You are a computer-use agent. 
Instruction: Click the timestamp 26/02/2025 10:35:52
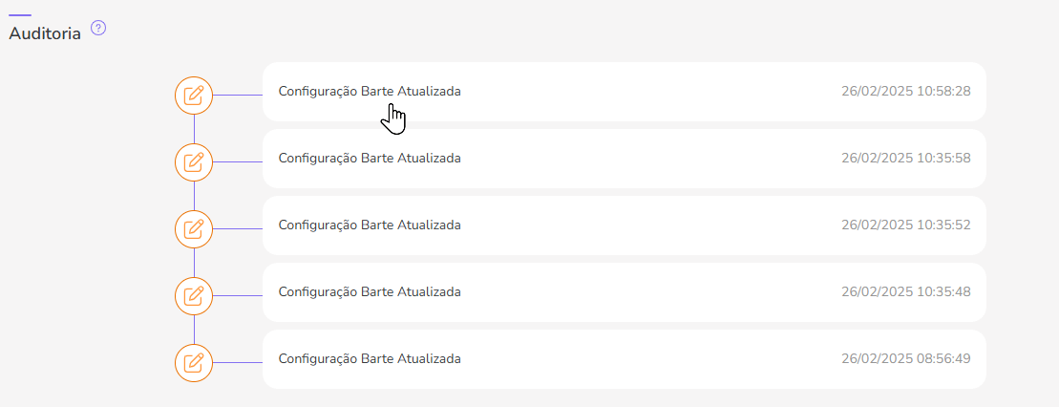coord(905,225)
